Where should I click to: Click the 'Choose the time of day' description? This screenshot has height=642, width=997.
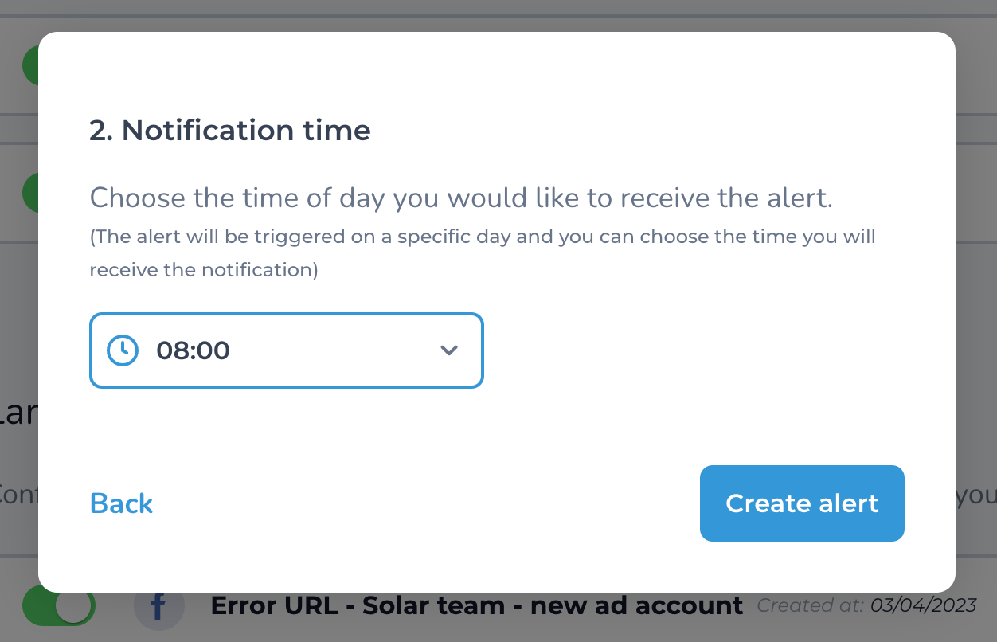461,198
